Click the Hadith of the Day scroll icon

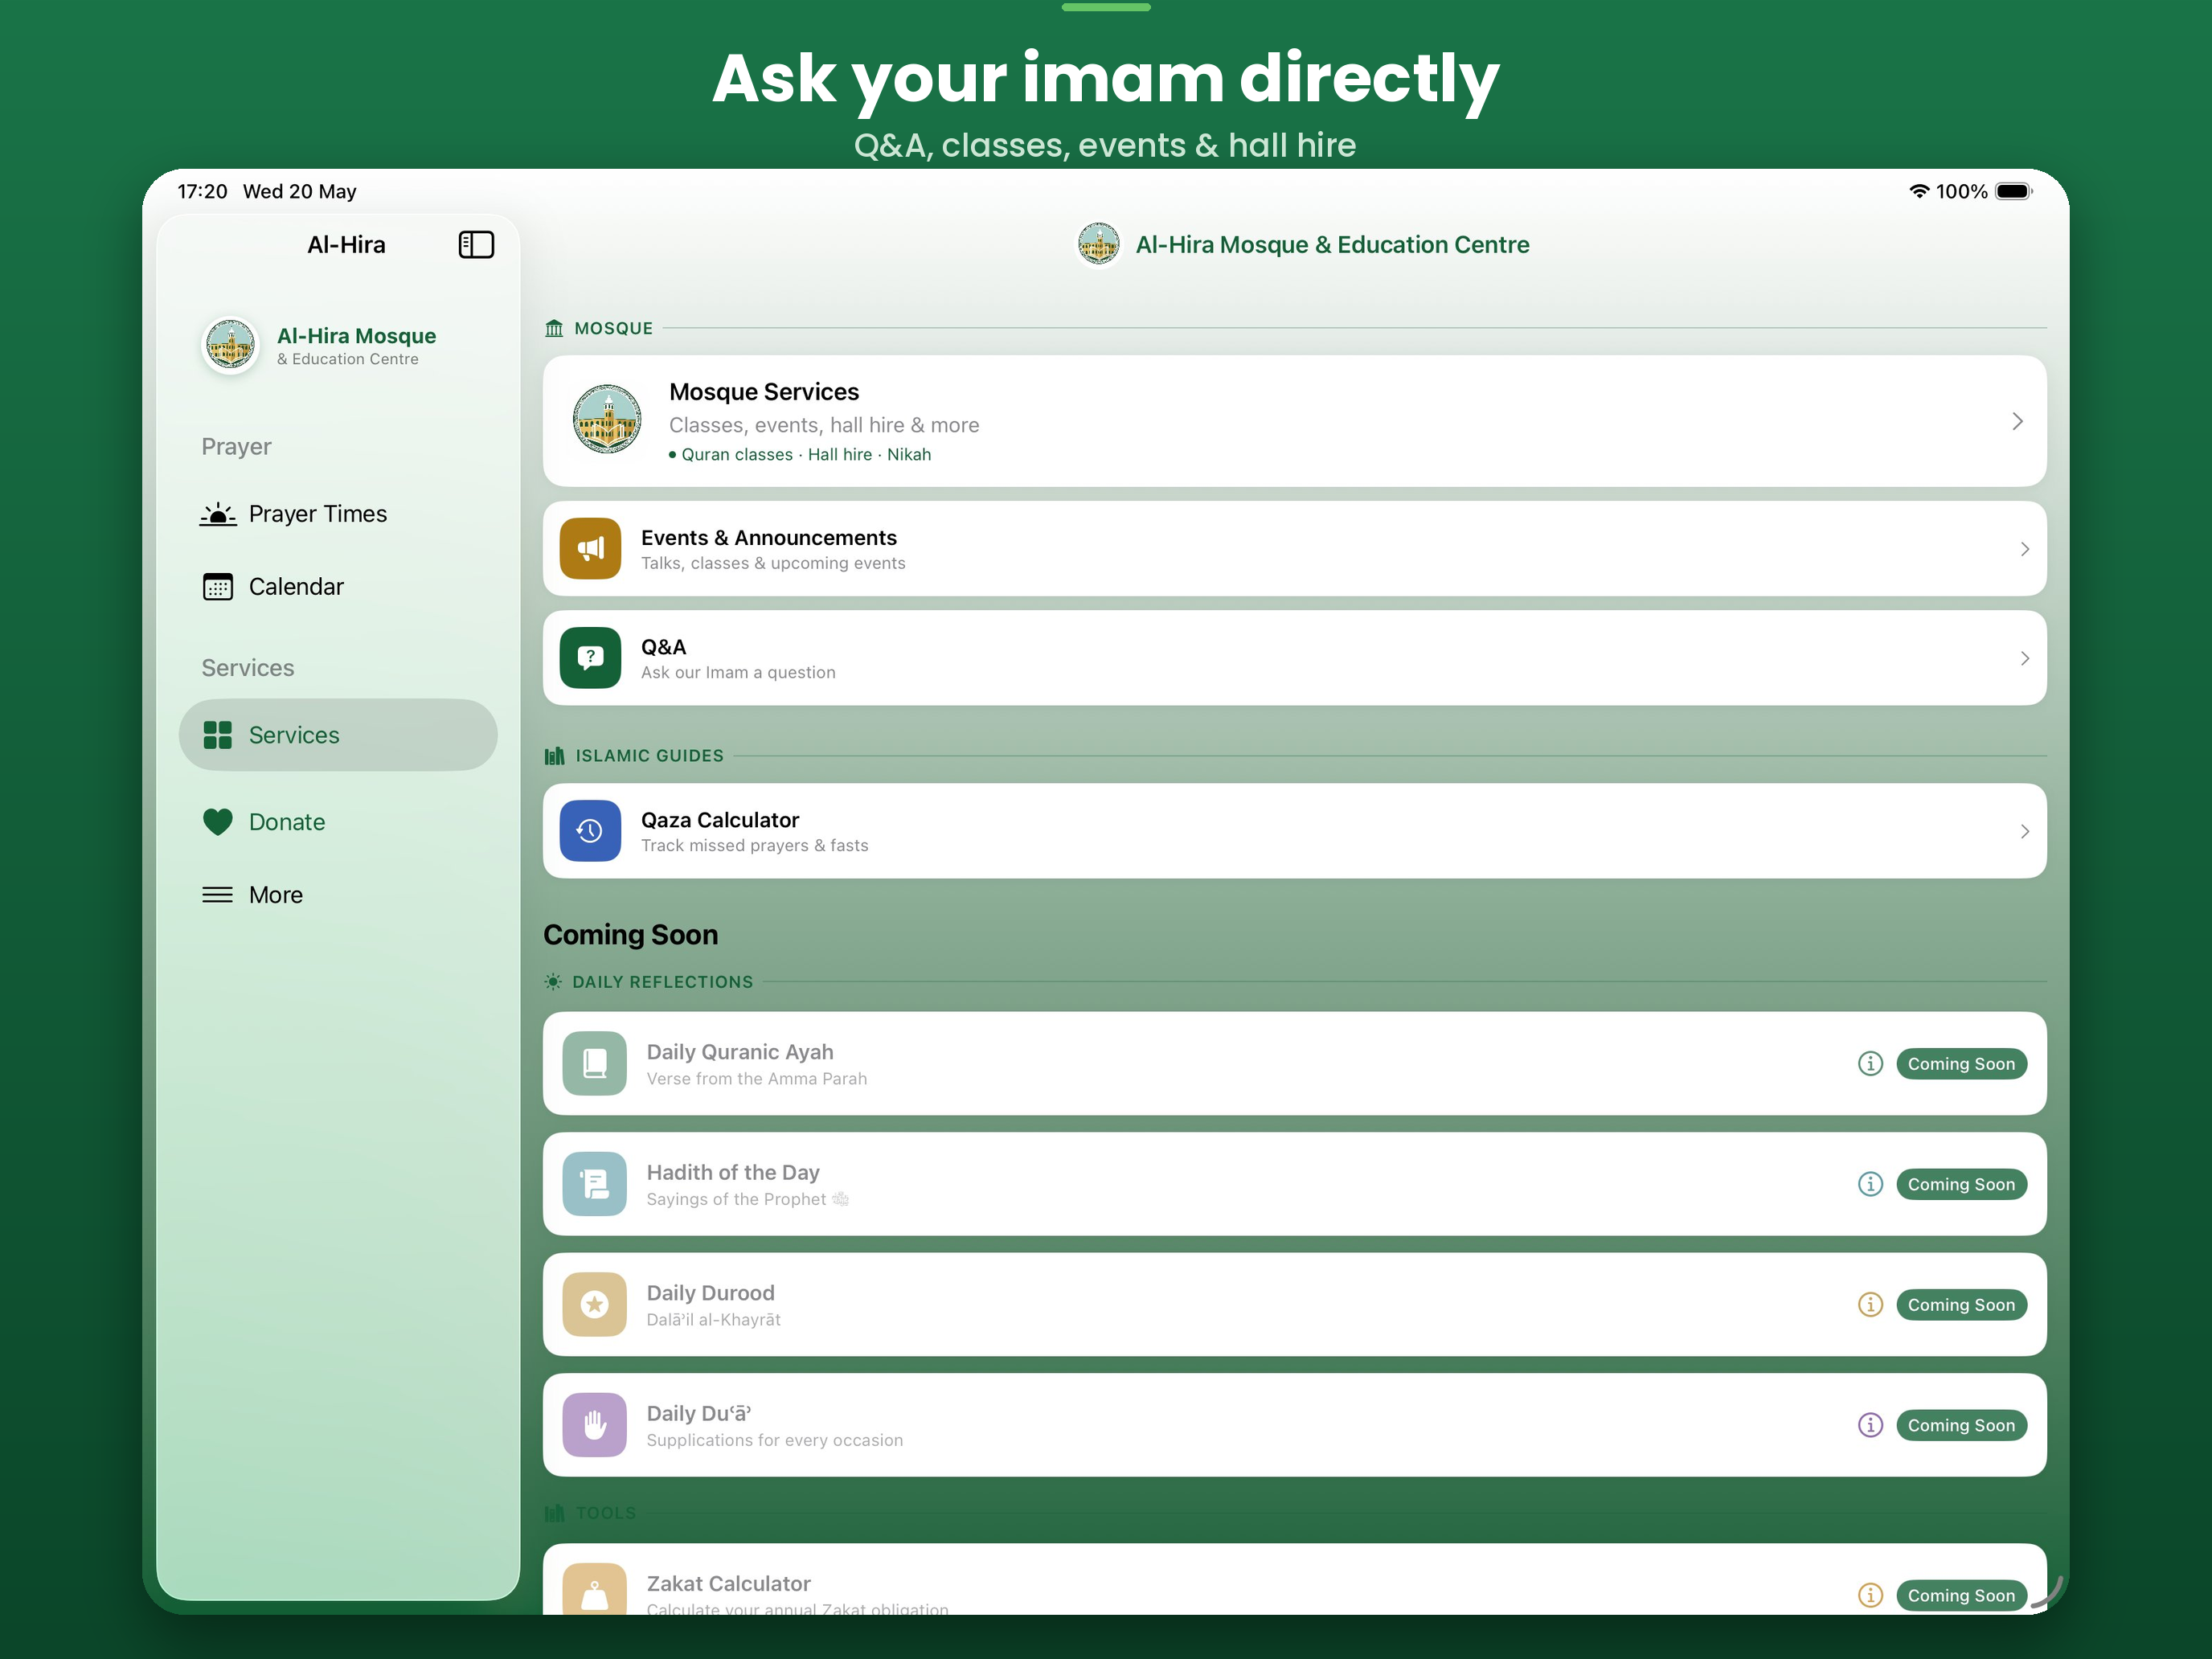[595, 1184]
